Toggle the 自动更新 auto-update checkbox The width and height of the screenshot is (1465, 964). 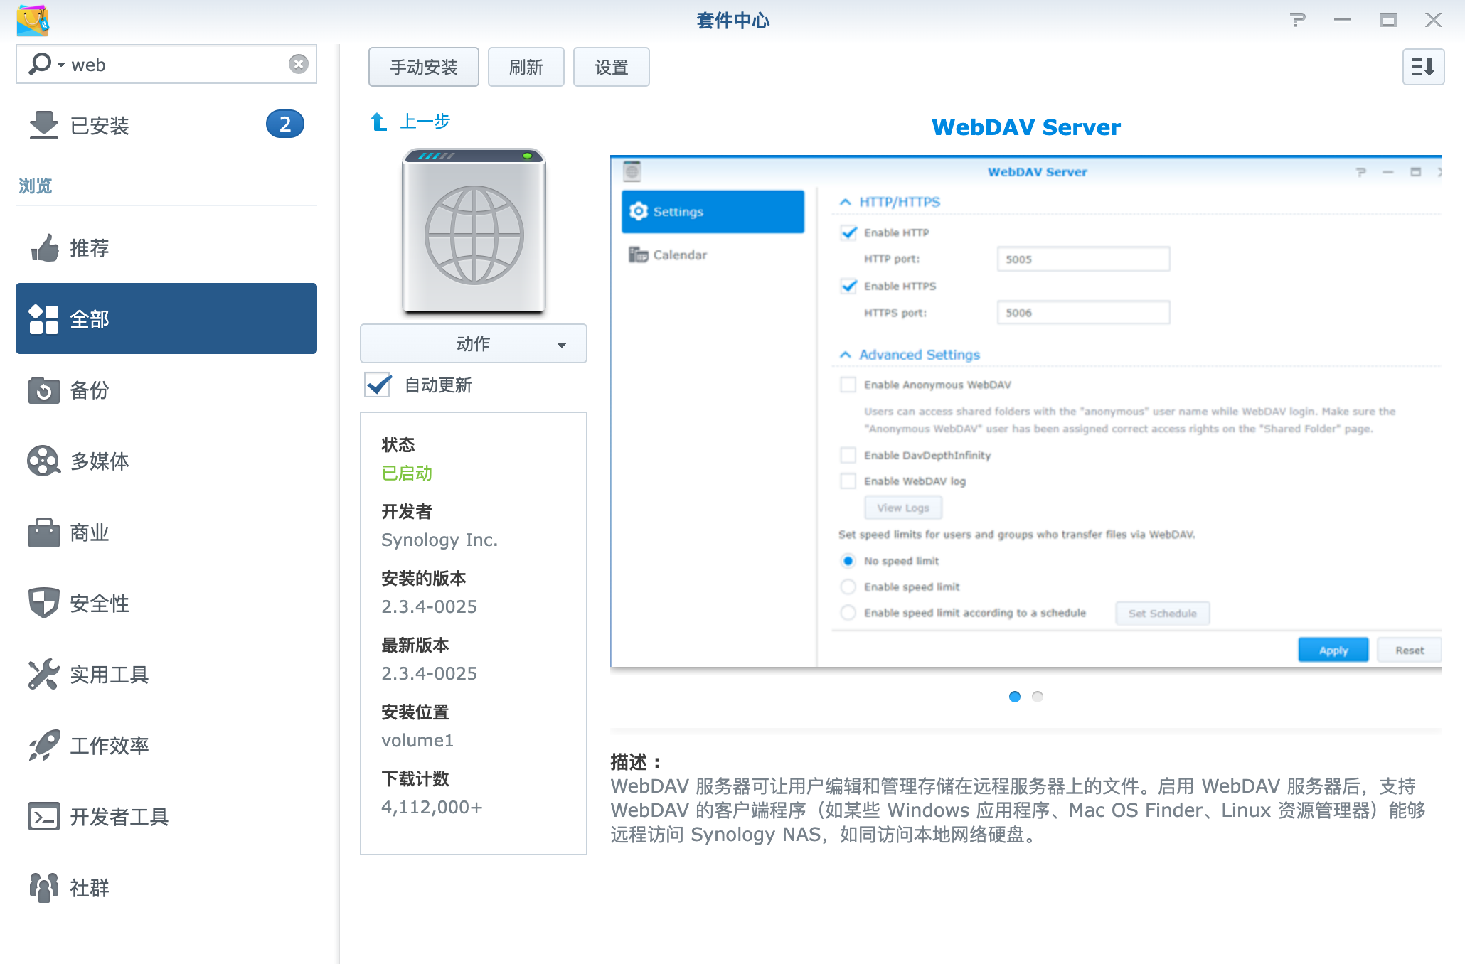click(378, 385)
